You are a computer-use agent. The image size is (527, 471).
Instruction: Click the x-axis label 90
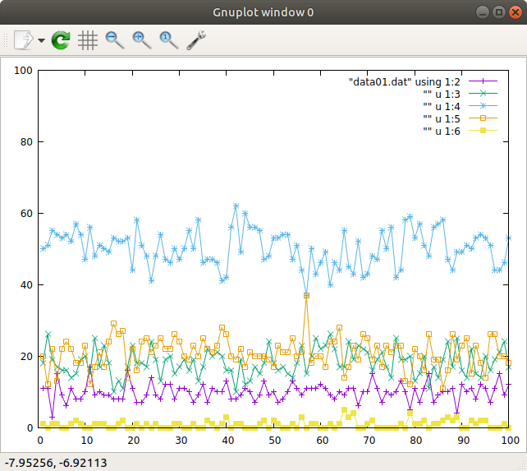(463, 441)
